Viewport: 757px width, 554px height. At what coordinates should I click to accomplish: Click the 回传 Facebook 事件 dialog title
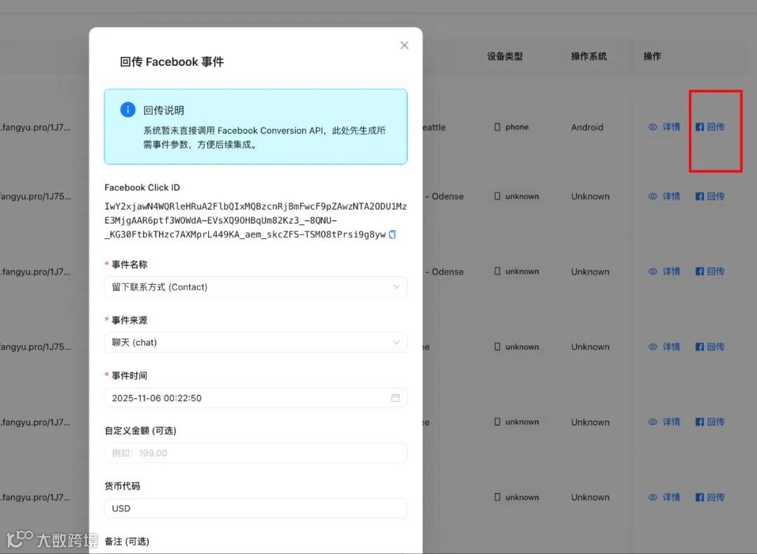[172, 62]
